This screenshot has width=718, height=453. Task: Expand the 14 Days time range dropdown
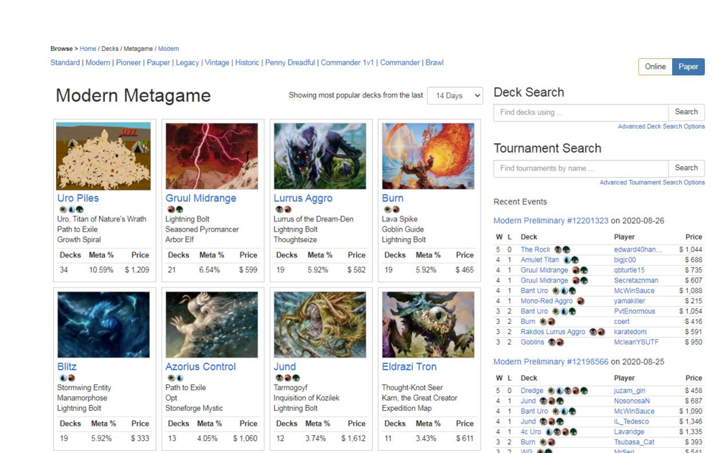click(454, 95)
